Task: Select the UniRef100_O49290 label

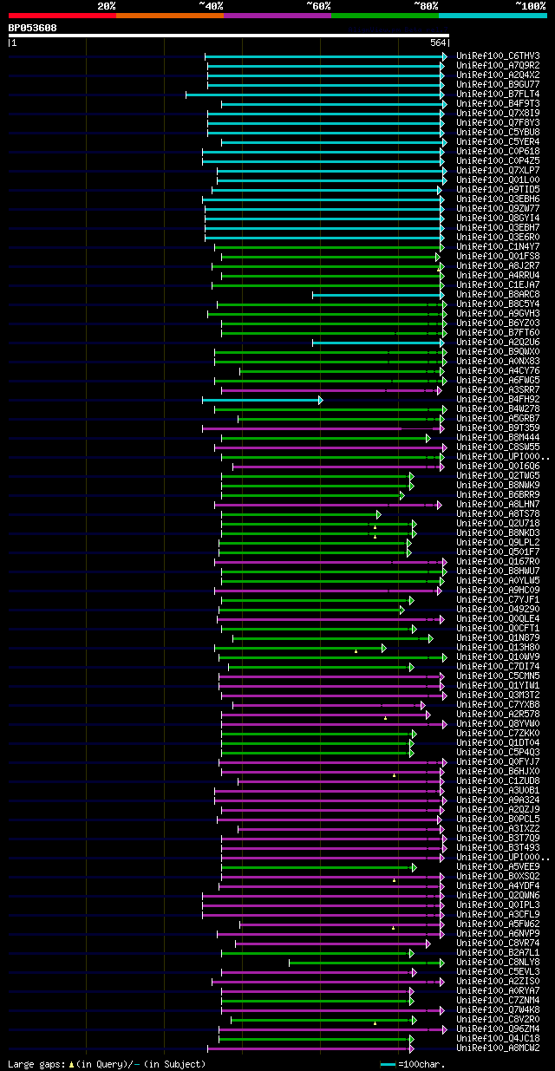Action: (498, 610)
